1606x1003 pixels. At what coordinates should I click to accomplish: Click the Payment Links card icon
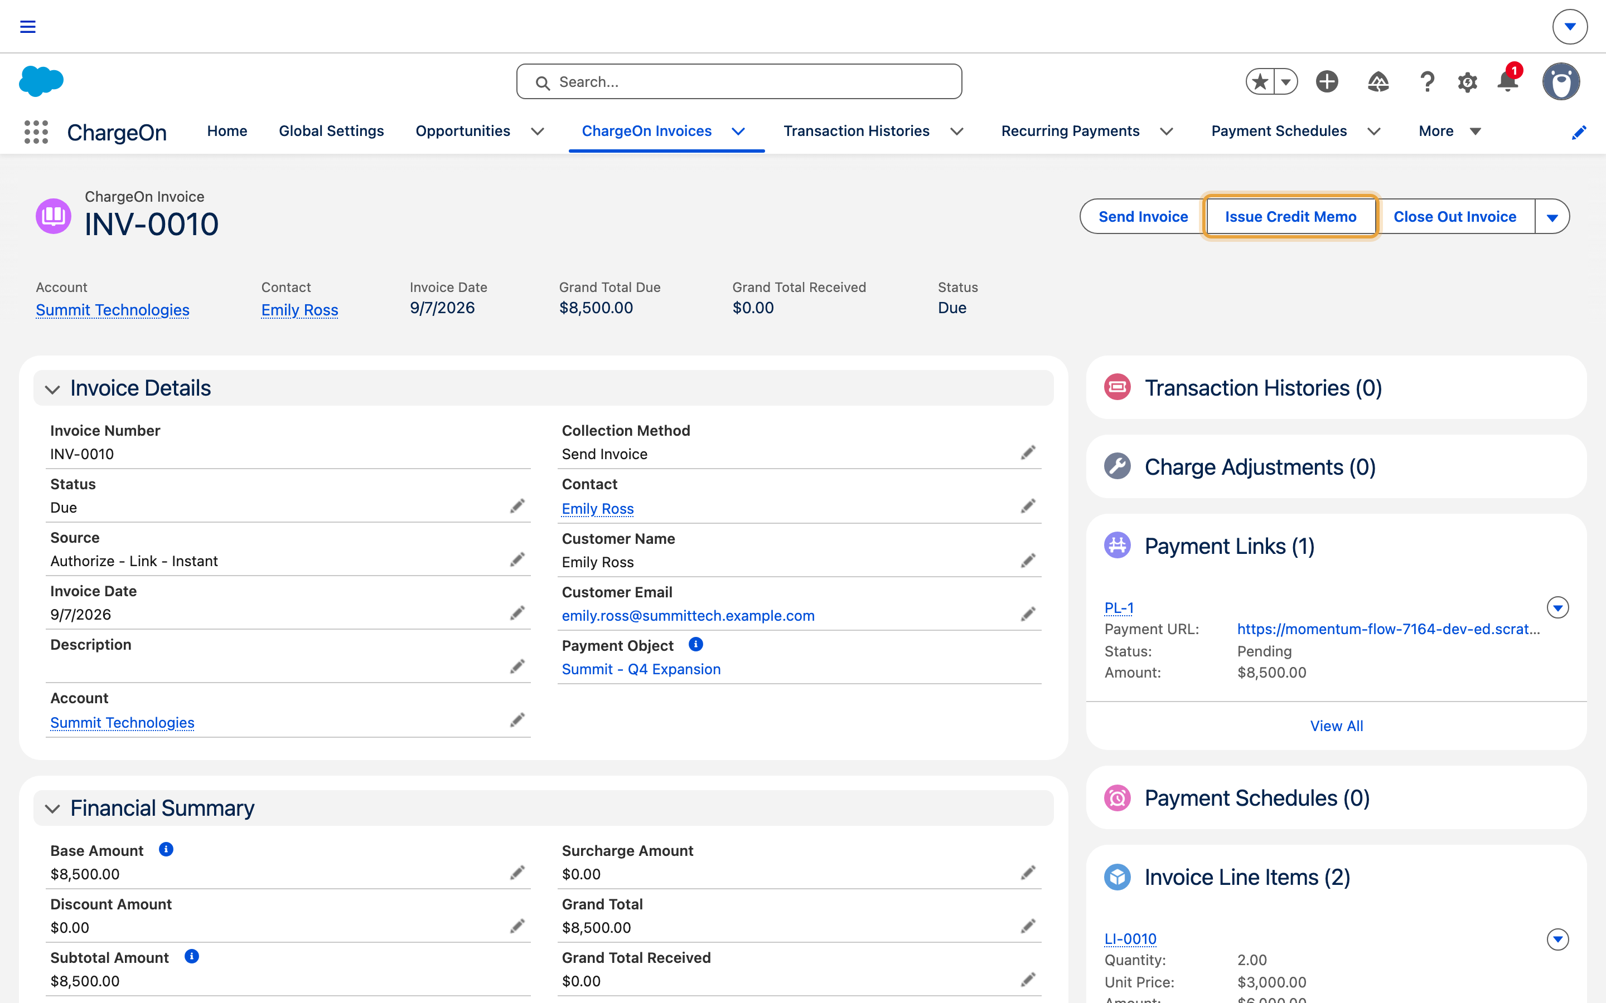point(1118,546)
